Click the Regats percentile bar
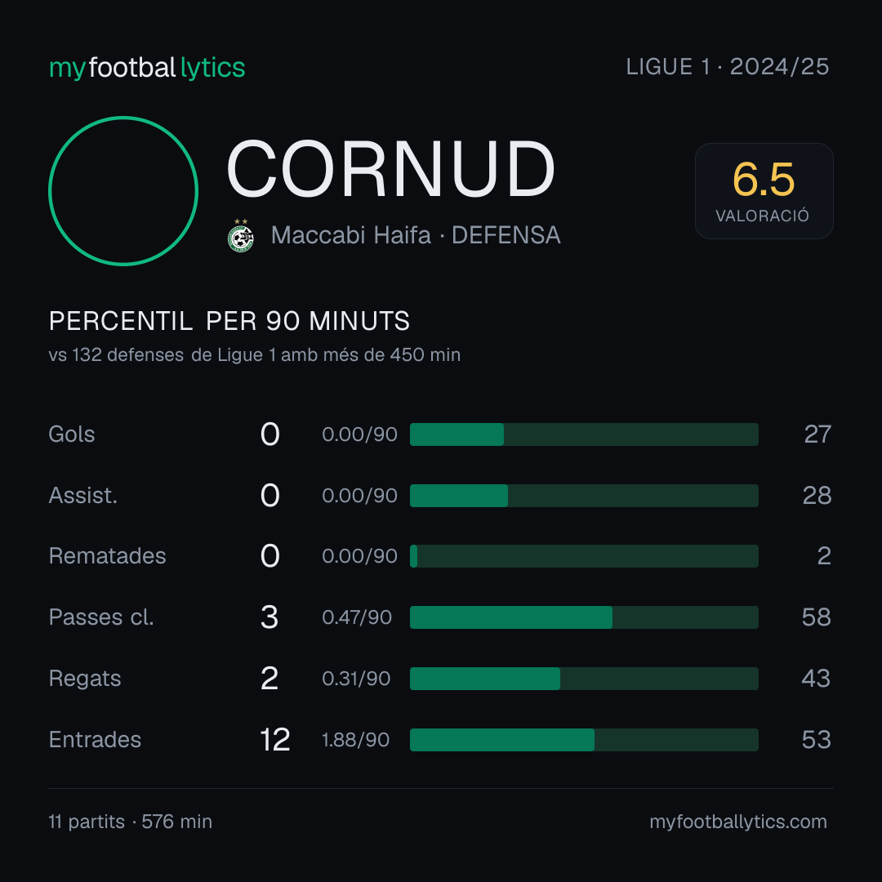 (x=584, y=679)
